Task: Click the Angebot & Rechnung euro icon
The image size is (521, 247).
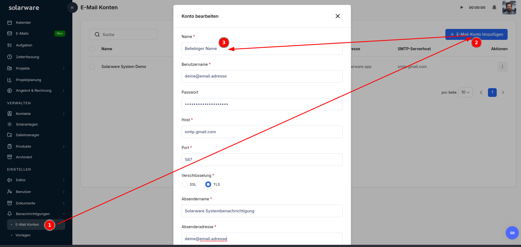Action: [10, 90]
